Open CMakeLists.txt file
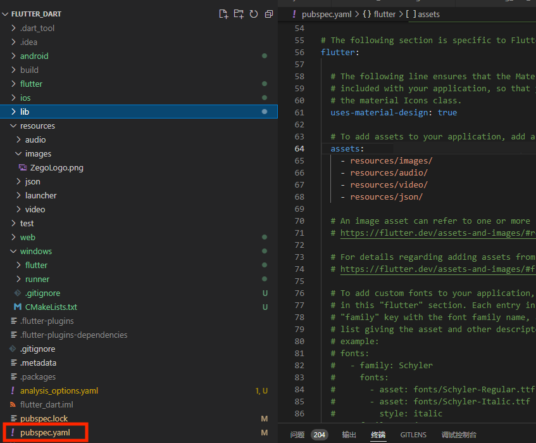 tap(51, 307)
